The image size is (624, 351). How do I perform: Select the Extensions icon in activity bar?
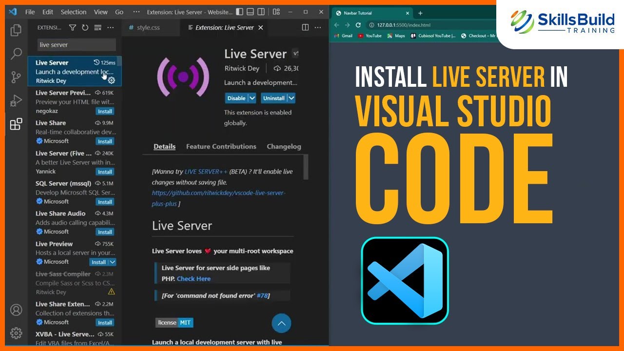click(x=16, y=124)
